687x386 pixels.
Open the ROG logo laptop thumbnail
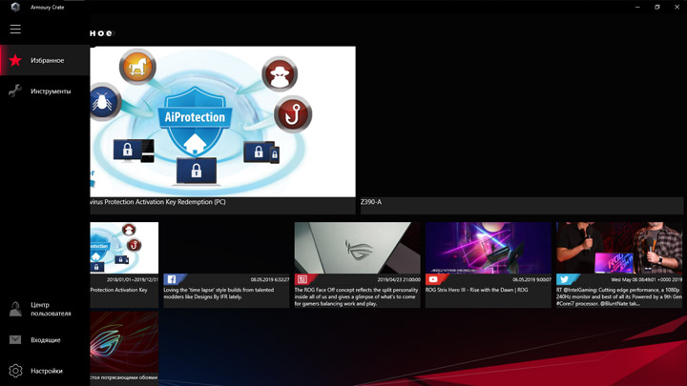point(357,248)
